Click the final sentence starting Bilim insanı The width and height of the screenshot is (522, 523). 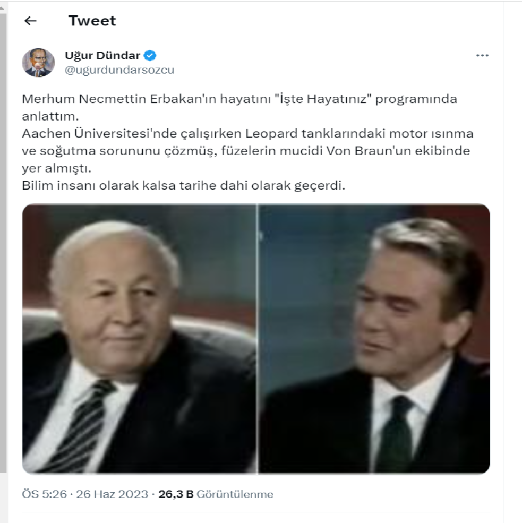click(183, 185)
